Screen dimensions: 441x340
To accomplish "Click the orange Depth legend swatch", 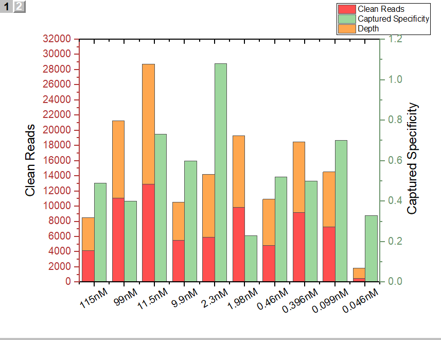I will [x=346, y=28].
